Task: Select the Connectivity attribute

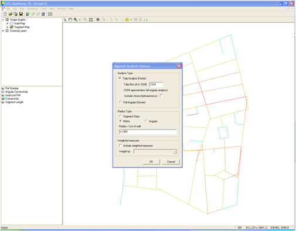Action: pyautogui.click(x=12, y=98)
